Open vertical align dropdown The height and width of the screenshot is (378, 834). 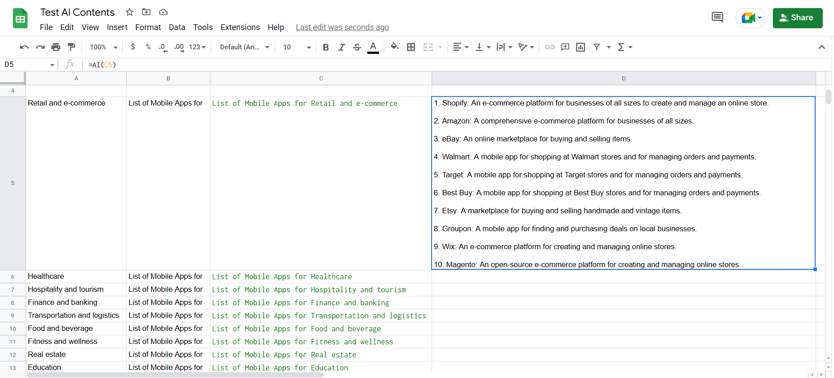point(483,47)
